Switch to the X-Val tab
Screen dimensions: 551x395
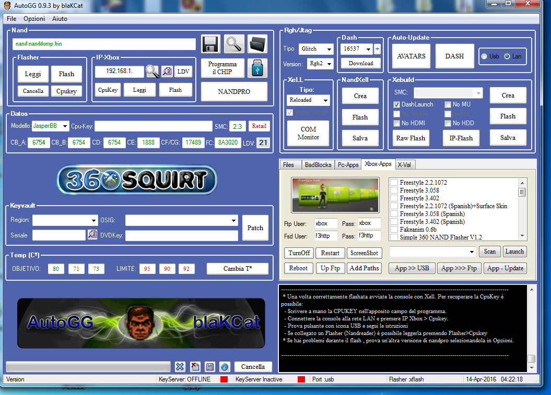click(404, 165)
